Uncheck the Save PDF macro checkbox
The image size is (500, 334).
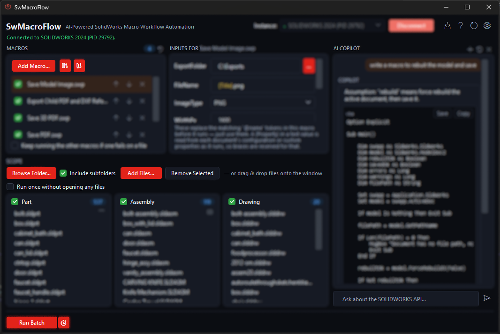tap(18, 135)
